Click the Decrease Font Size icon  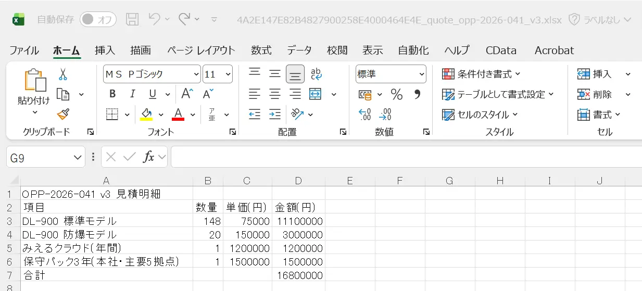point(208,94)
